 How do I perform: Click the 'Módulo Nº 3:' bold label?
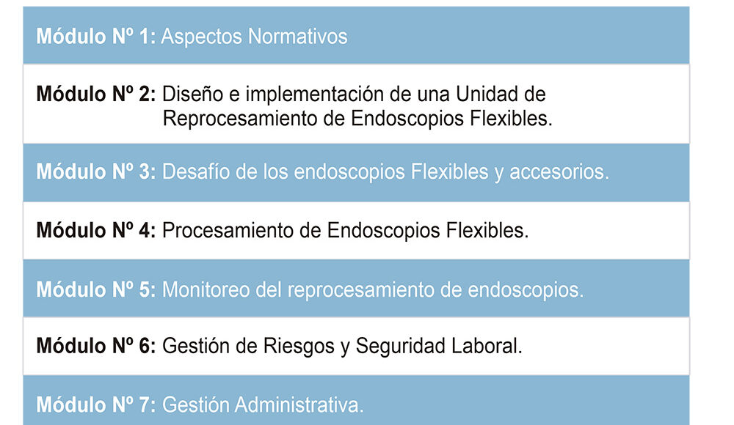[x=96, y=171]
